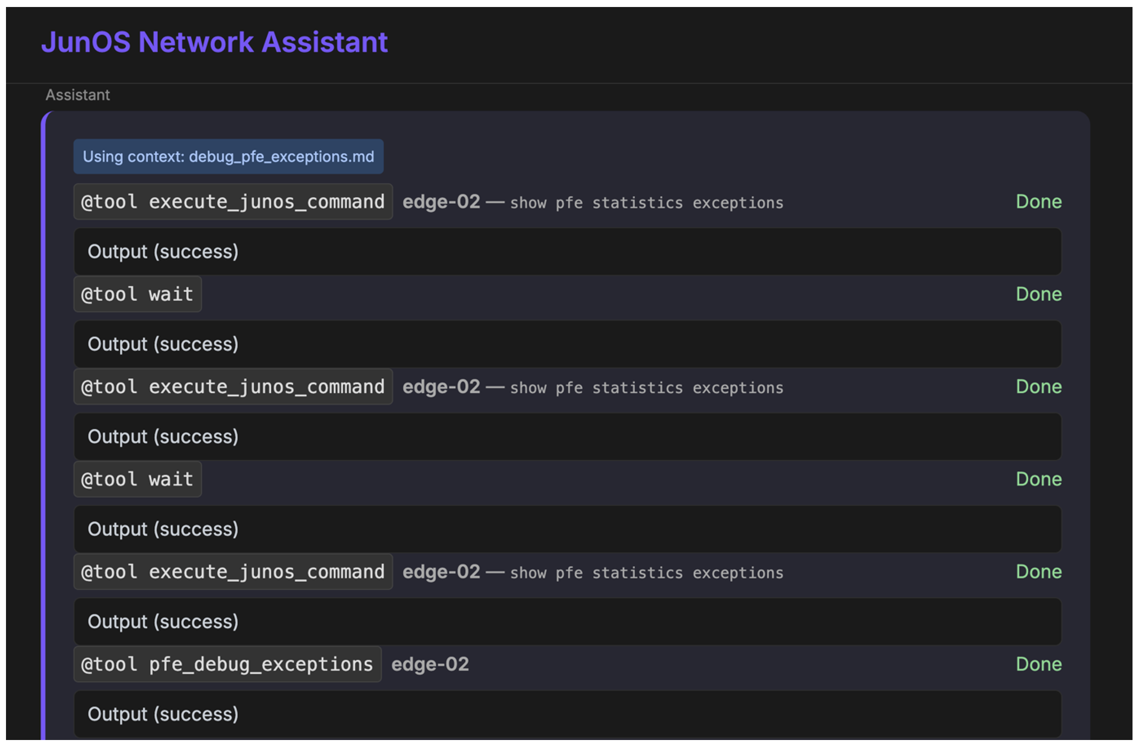Click the third execute_junos_command tool chip
Viewport: 1138px width, 745px height.
click(233, 572)
